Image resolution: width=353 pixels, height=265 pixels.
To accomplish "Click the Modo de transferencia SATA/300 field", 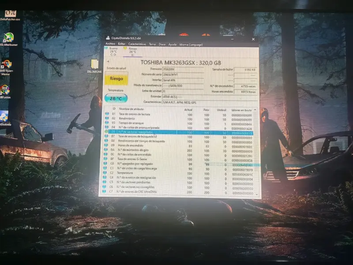I will 183,86.
